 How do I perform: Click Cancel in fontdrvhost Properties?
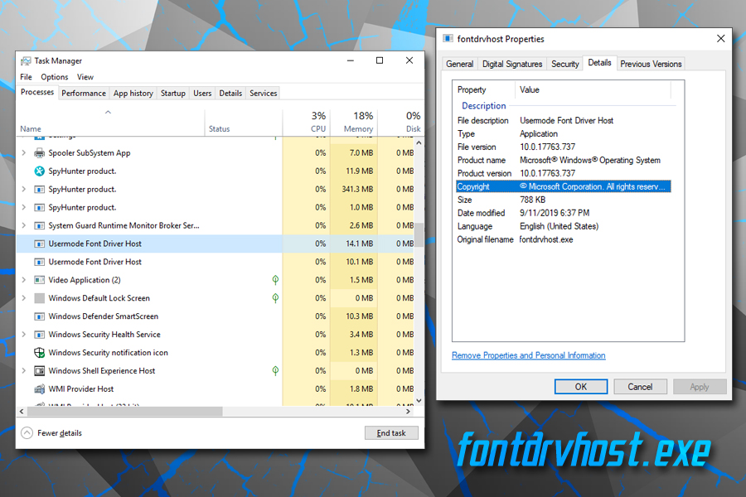(x=640, y=387)
